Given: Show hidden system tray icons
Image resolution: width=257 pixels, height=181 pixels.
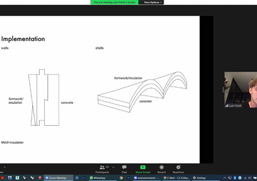Looking at the screenshot, I should click(225, 178).
